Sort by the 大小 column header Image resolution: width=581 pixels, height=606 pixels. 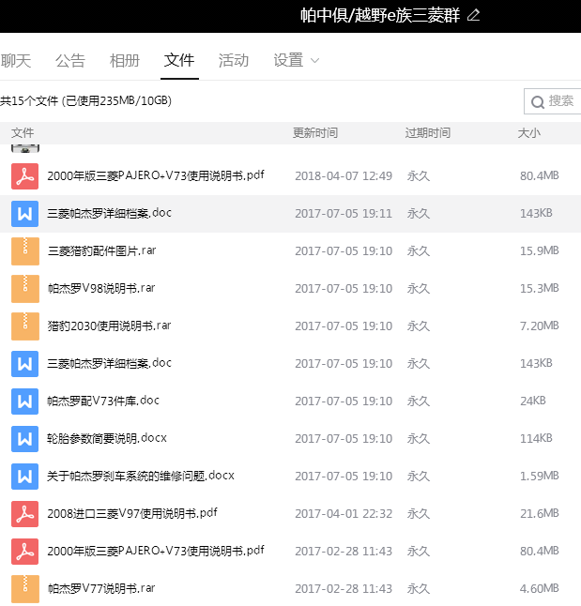pyautogui.click(x=529, y=133)
